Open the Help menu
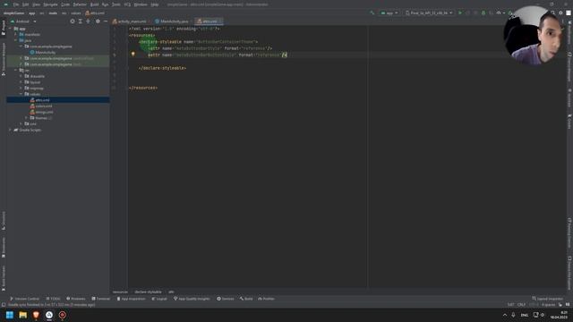The height and width of the screenshot is (322, 573). [155, 4]
